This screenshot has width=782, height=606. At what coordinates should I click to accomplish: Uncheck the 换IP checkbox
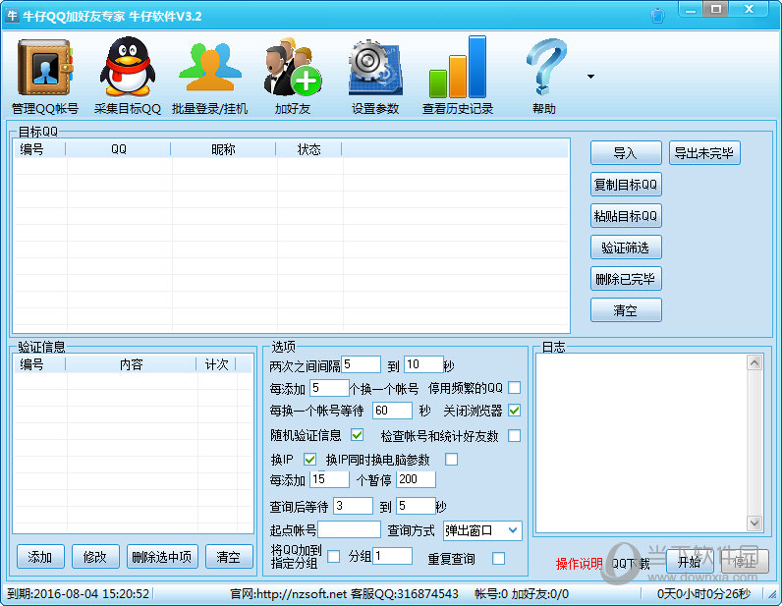(309, 459)
